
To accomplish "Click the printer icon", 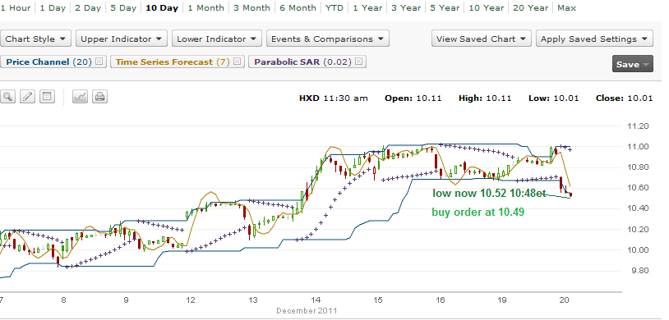I will pos(99,97).
